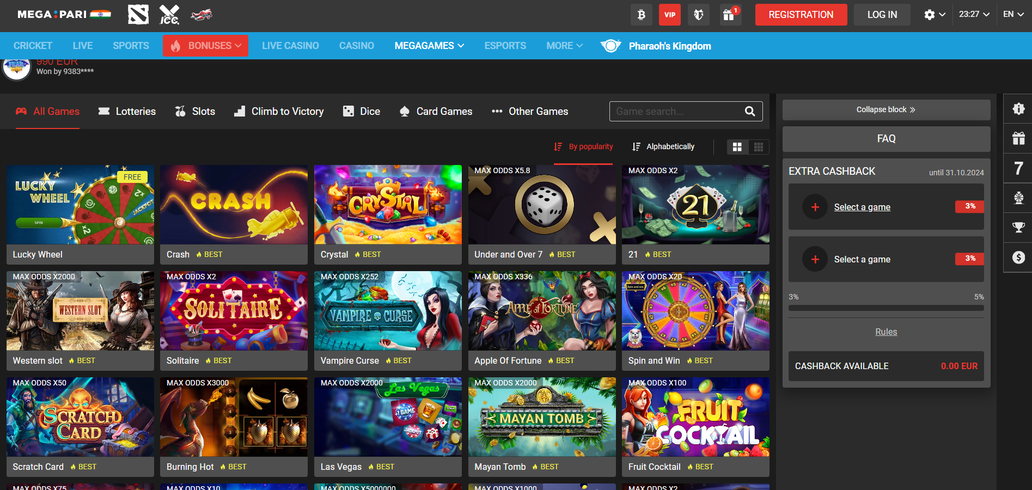
Task: Open Western slot game
Action: tap(80, 311)
